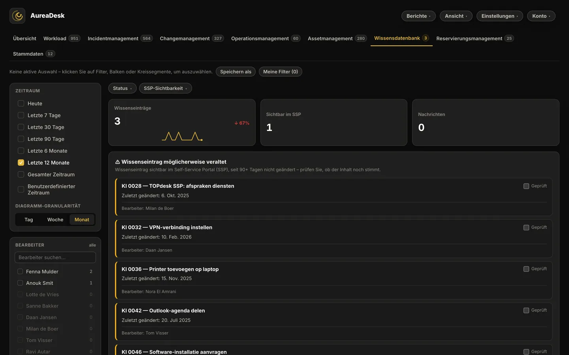Click 'Zuletzt geändert: 6. Okt. 2025'
The width and height of the screenshot is (569, 355).
[155, 196]
